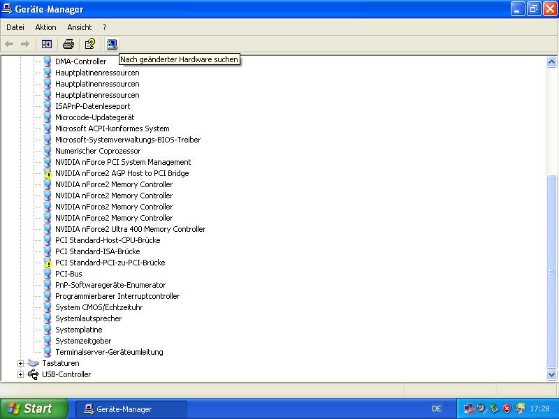Click the Systemlautsprecher device icon
Image resolution: width=559 pixels, height=419 pixels.
[47, 318]
